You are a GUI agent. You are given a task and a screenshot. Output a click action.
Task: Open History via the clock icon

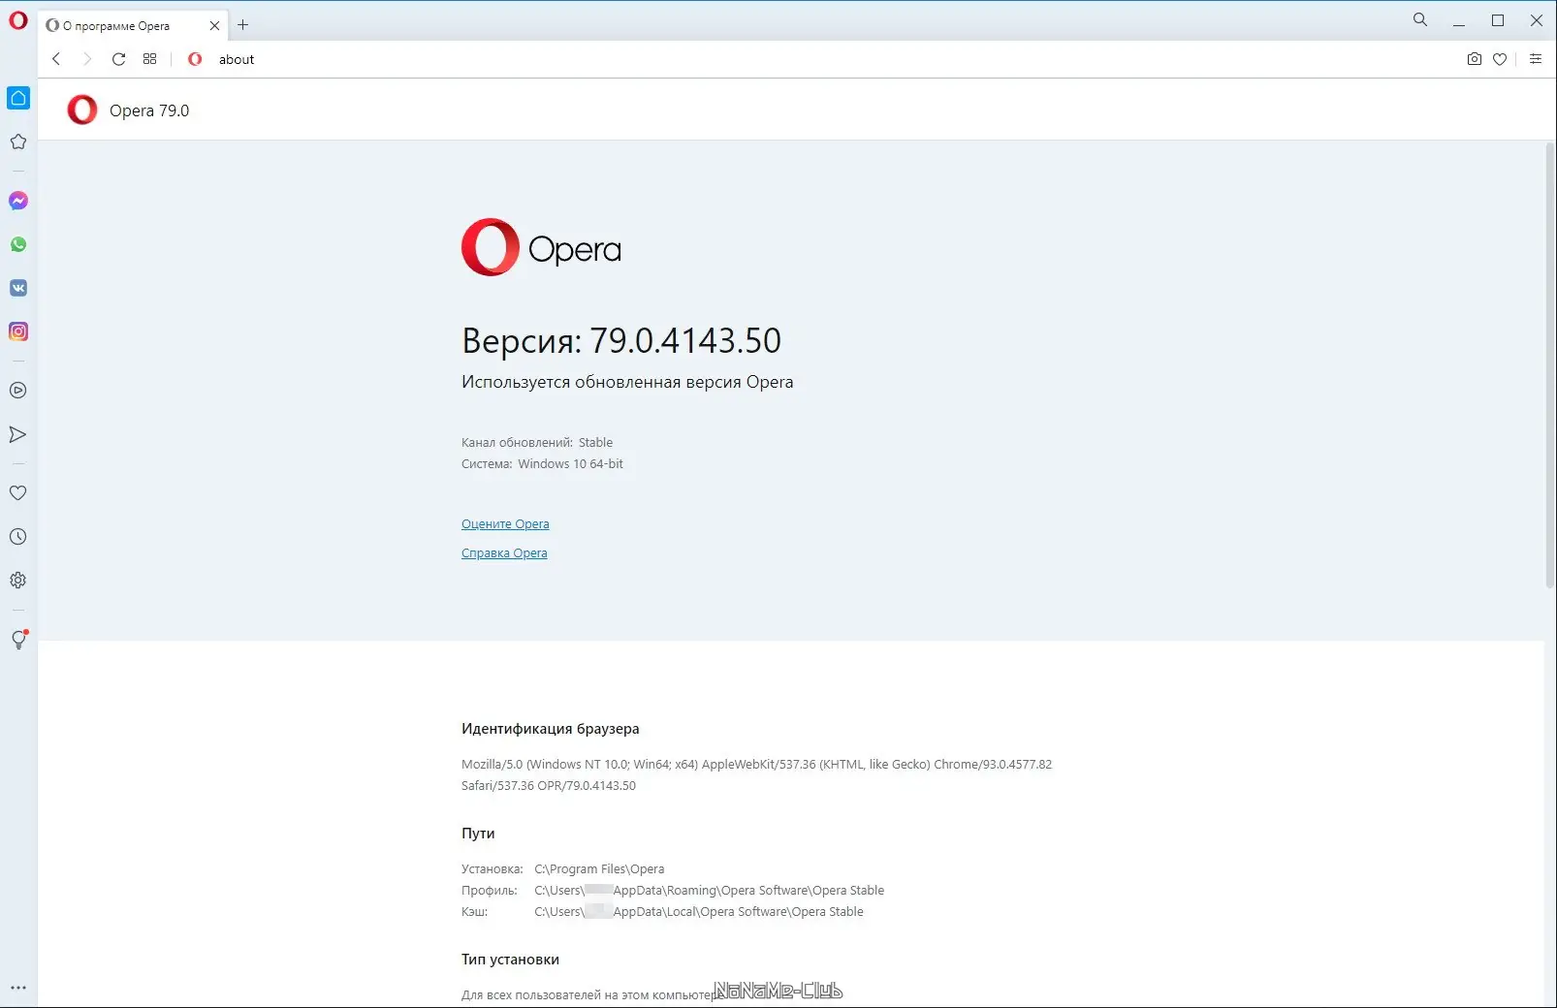(18, 537)
